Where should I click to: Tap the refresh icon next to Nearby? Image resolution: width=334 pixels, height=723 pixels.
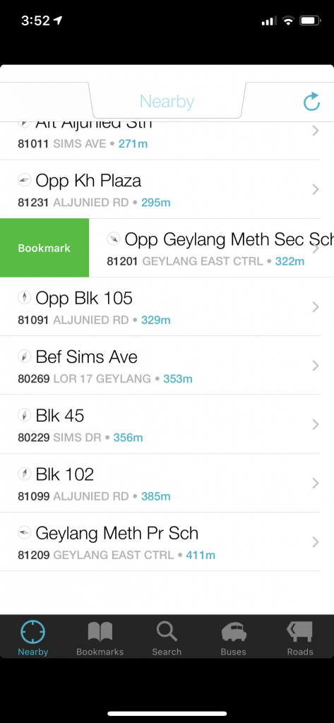pos(312,102)
